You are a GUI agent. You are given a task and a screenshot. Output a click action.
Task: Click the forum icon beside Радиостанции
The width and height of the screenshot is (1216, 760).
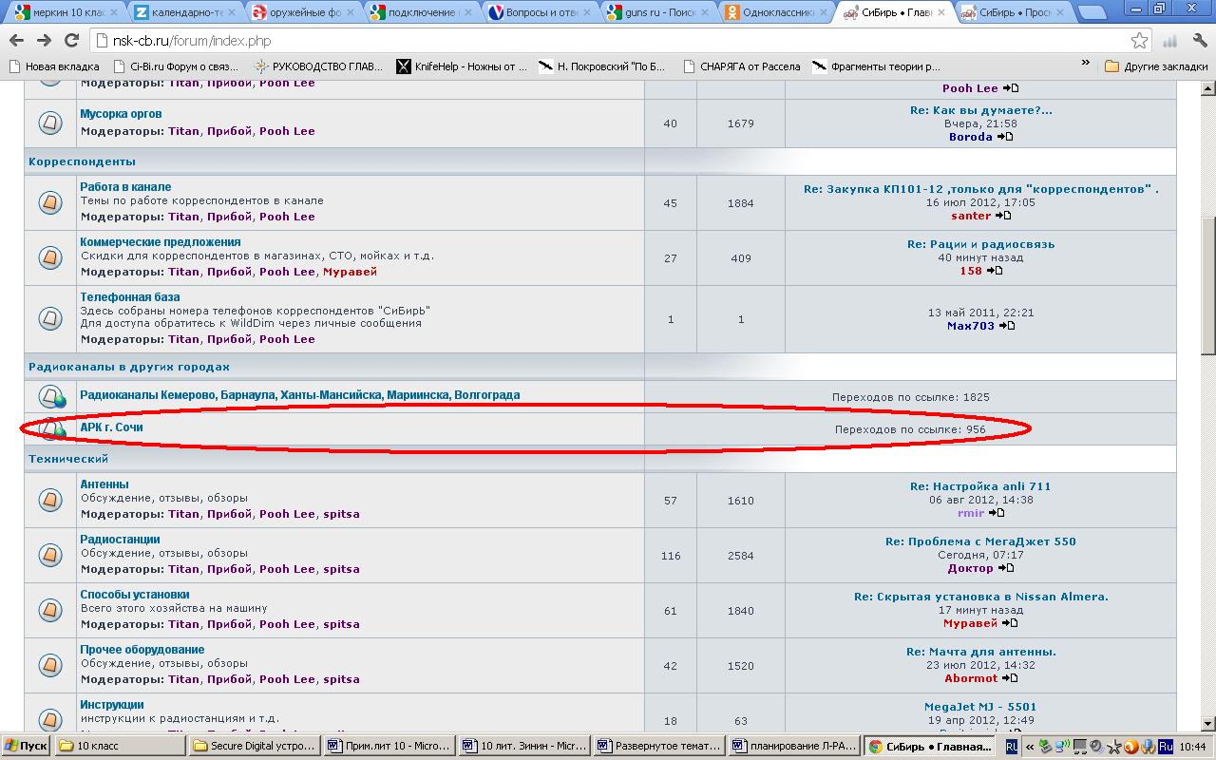(x=50, y=555)
